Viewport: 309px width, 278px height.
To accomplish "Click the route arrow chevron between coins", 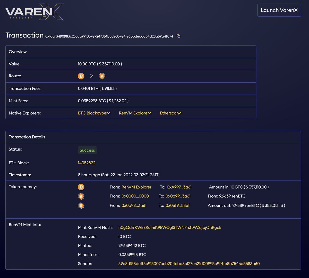I will (x=91, y=76).
